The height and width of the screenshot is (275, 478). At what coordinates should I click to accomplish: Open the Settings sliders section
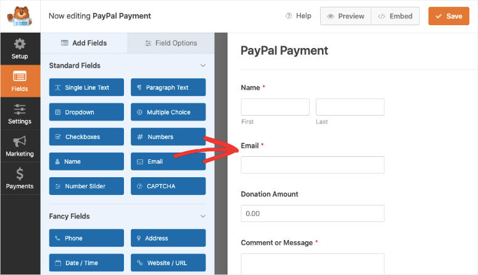(20, 113)
